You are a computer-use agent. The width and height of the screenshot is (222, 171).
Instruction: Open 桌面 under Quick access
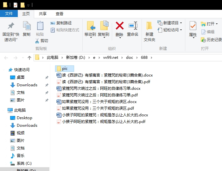(17, 77)
